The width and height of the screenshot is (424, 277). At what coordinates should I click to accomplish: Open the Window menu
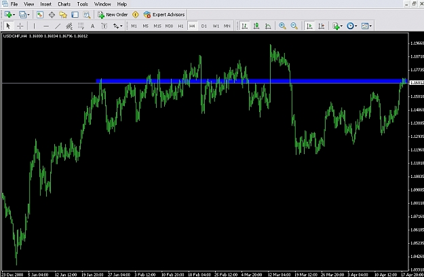[102, 4]
